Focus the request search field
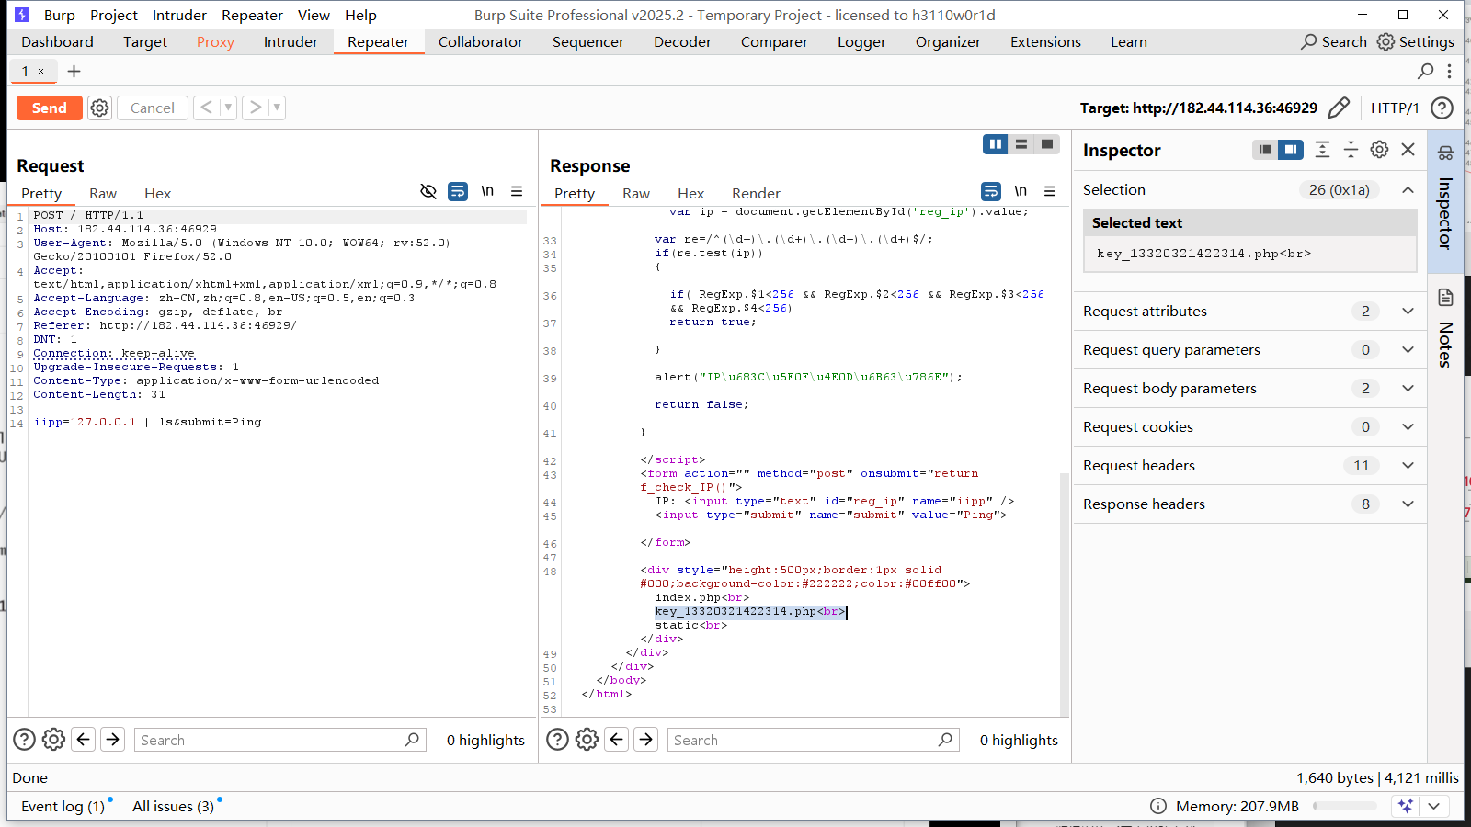 tap(280, 739)
